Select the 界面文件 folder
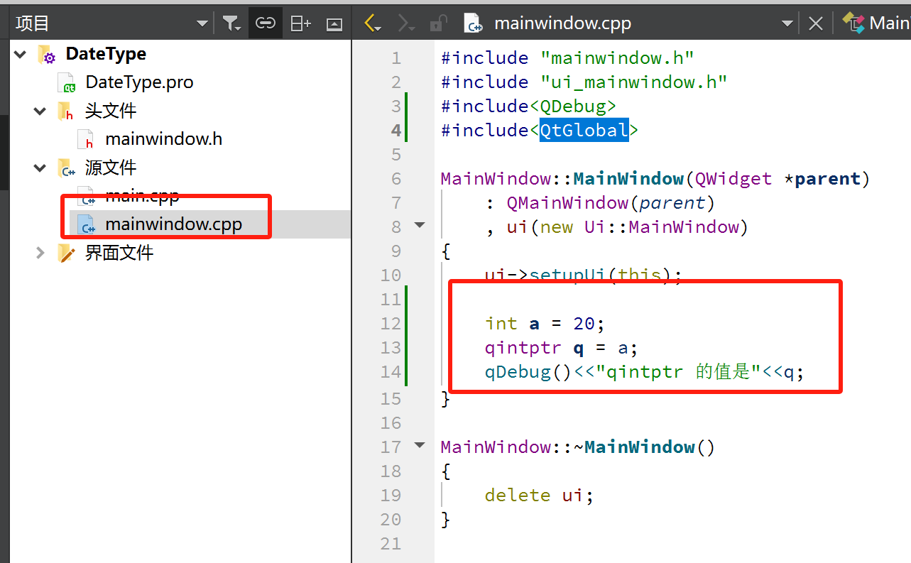 (119, 253)
